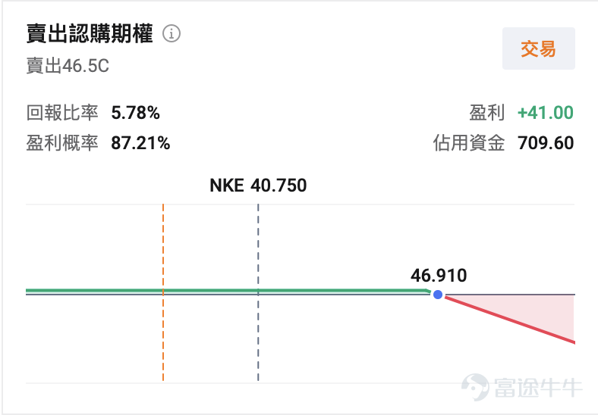Tap the 交易 button
598x415 pixels.
(x=539, y=48)
